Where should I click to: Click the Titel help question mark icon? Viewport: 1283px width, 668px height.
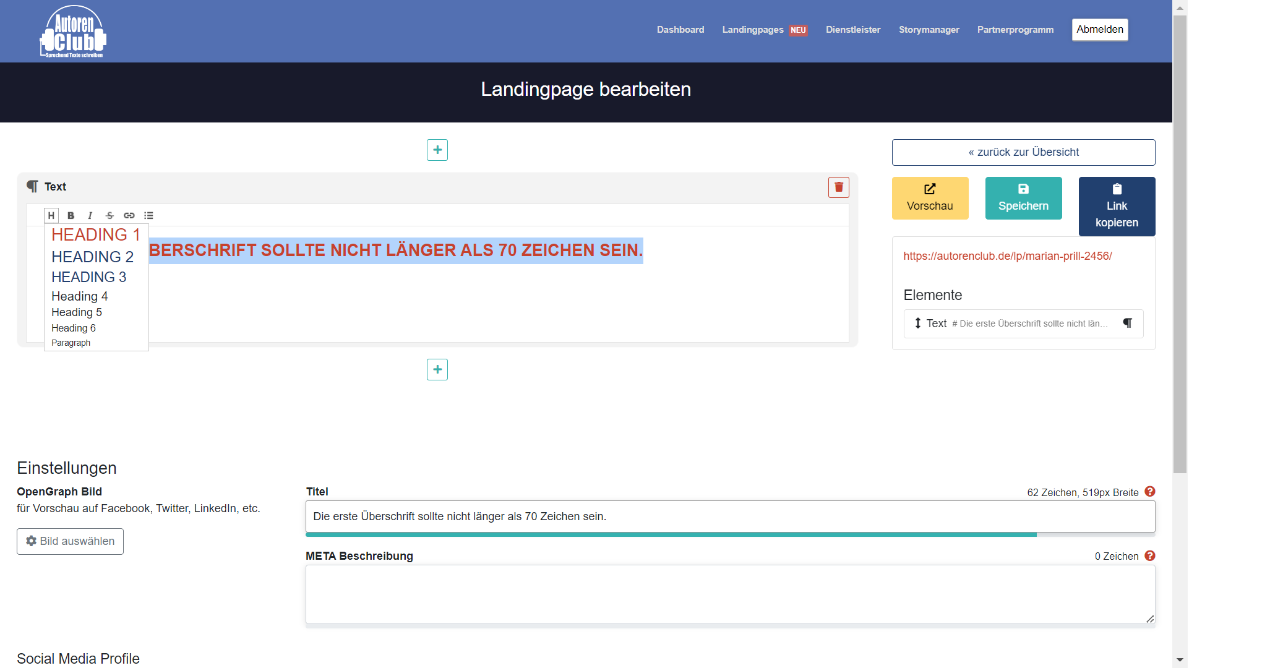pyautogui.click(x=1149, y=492)
